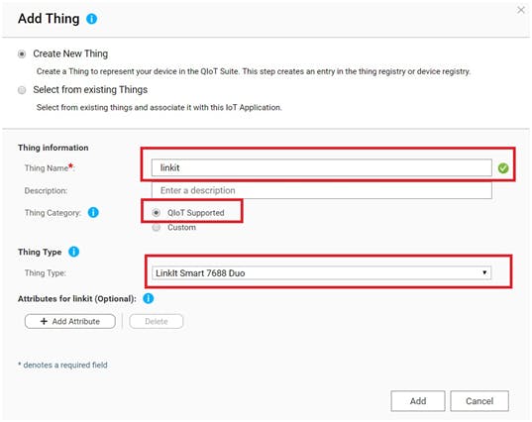Image resolution: width=532 pixels, height=422 pixels.
Task: Choose Select from existing Things option
Action: tap(22, 90)
